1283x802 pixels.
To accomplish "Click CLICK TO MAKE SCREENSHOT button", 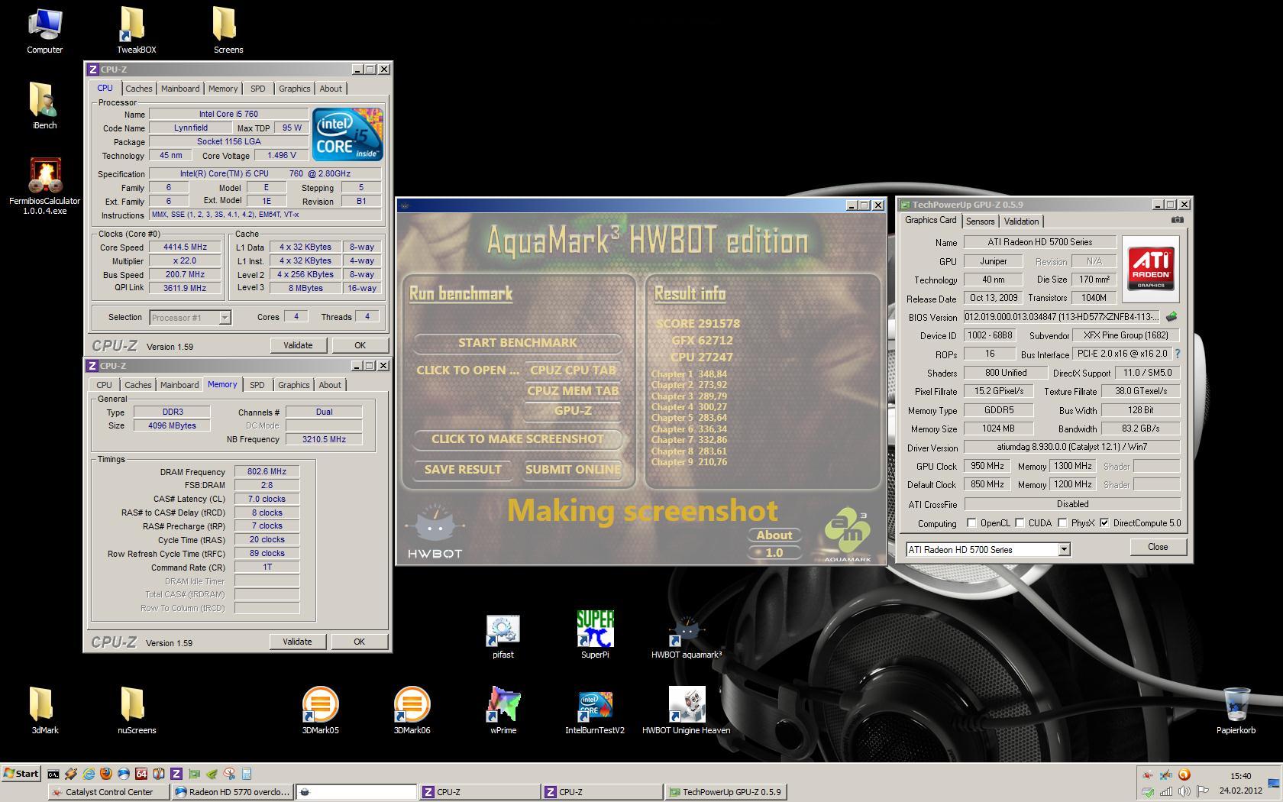I will [518, 438].
